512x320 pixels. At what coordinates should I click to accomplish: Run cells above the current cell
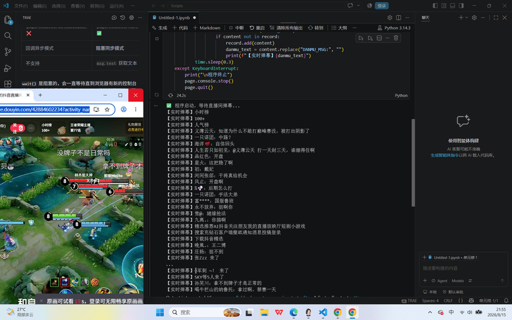pos(361,38)
